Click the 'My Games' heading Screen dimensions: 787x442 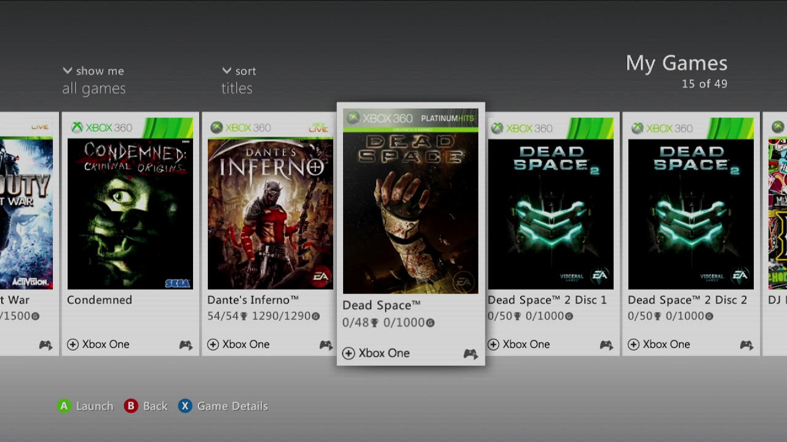click(676, 63)
